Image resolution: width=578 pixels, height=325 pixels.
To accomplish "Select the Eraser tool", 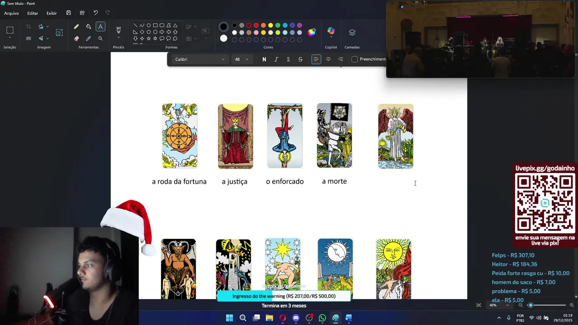I will (76, 38).
